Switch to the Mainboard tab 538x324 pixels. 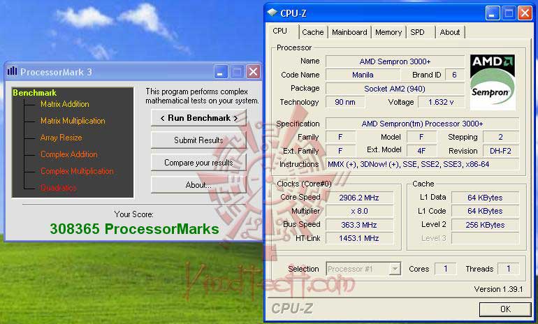pos(349,32)
